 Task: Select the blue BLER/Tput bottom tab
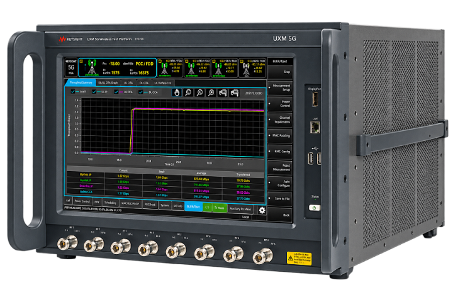[193, 206]
